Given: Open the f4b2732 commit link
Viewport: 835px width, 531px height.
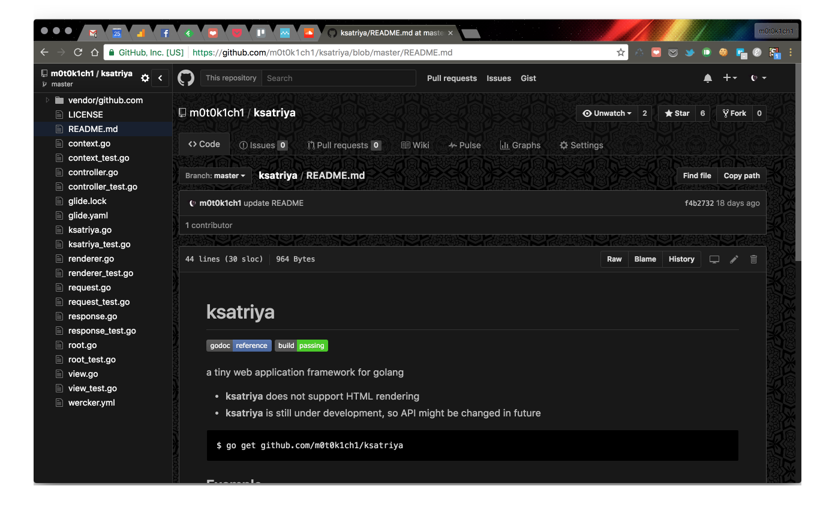Looking at the screenshot, I should point(699,203).
